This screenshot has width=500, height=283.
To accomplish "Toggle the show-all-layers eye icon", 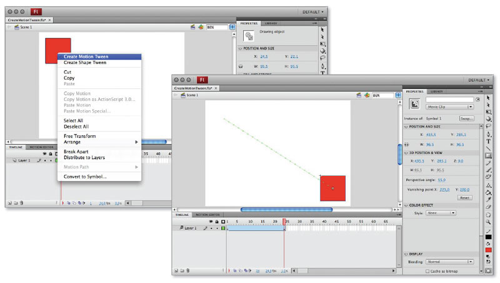I will point(211,222).
